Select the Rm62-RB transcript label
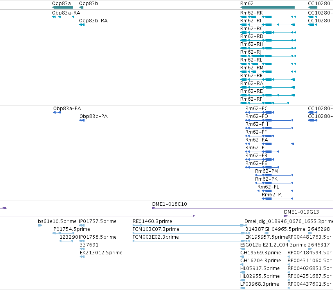This screenshot has width=333, height=290. coord(251,76)
